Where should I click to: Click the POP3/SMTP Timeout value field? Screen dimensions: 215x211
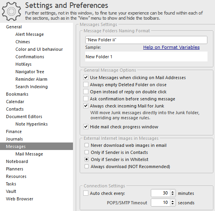(x=161, y=202)
